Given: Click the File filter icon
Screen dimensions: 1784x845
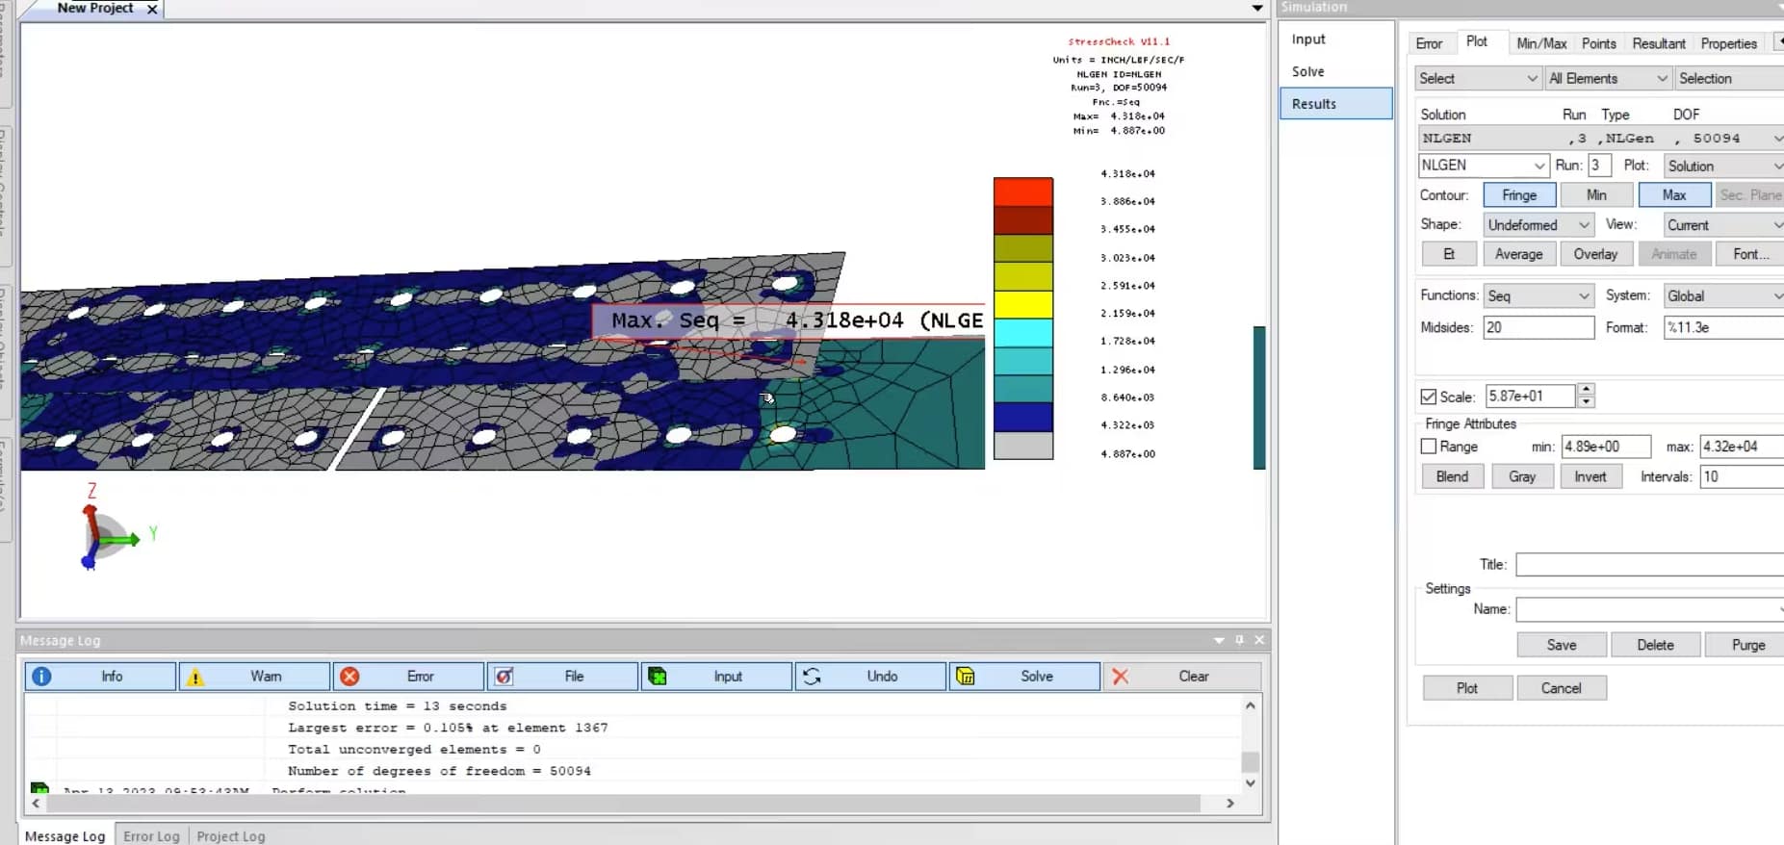Looking at the screenshot, I should click(504, 677).
